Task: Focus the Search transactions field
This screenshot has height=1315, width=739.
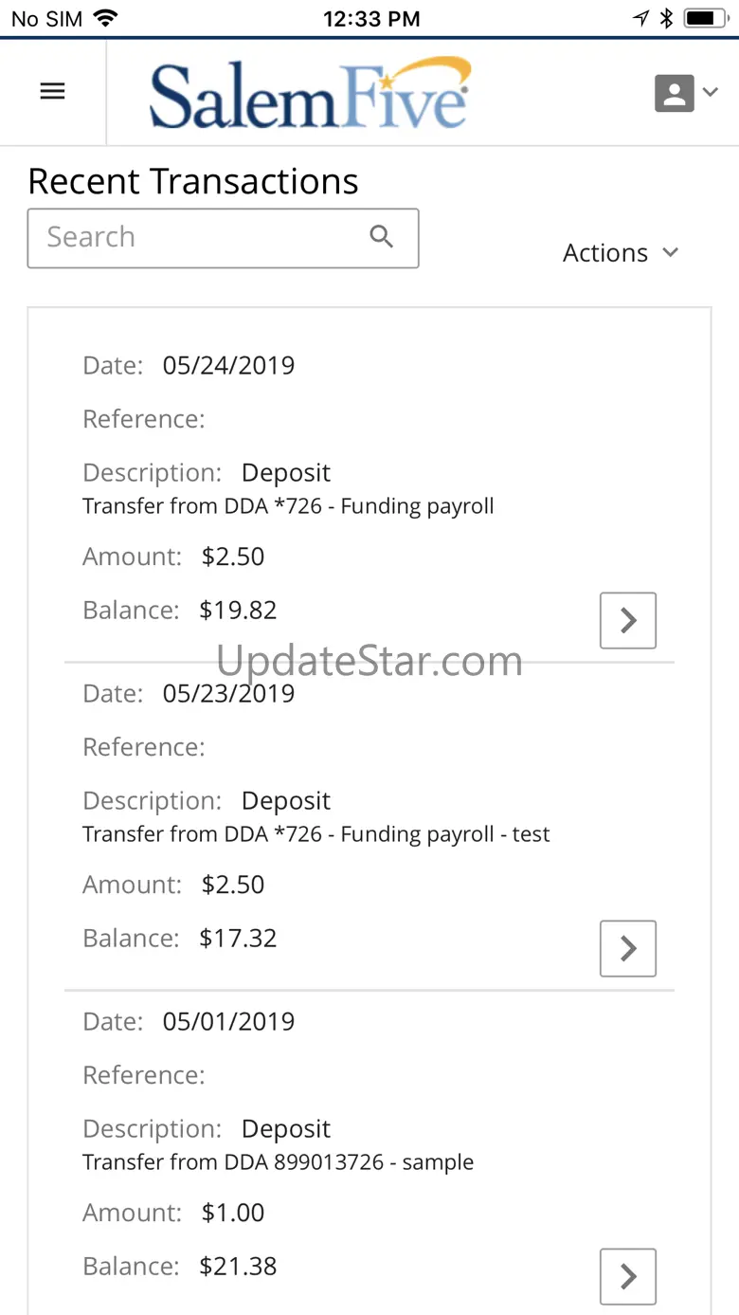Action: 199,237
